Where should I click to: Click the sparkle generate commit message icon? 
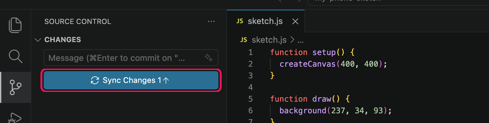[209, 58]
